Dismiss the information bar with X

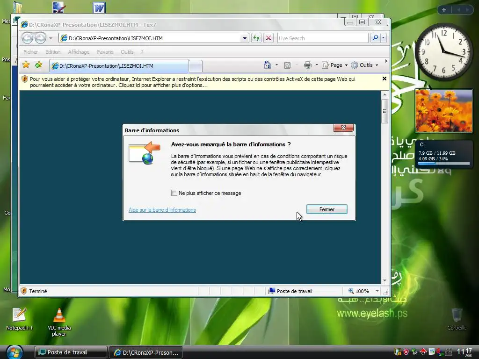coord(385,79)
